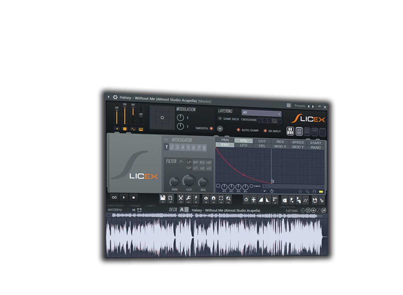This screenshot has width=403, height=295.
Task: Open the eye view options menu
Action: click(206, 200)
